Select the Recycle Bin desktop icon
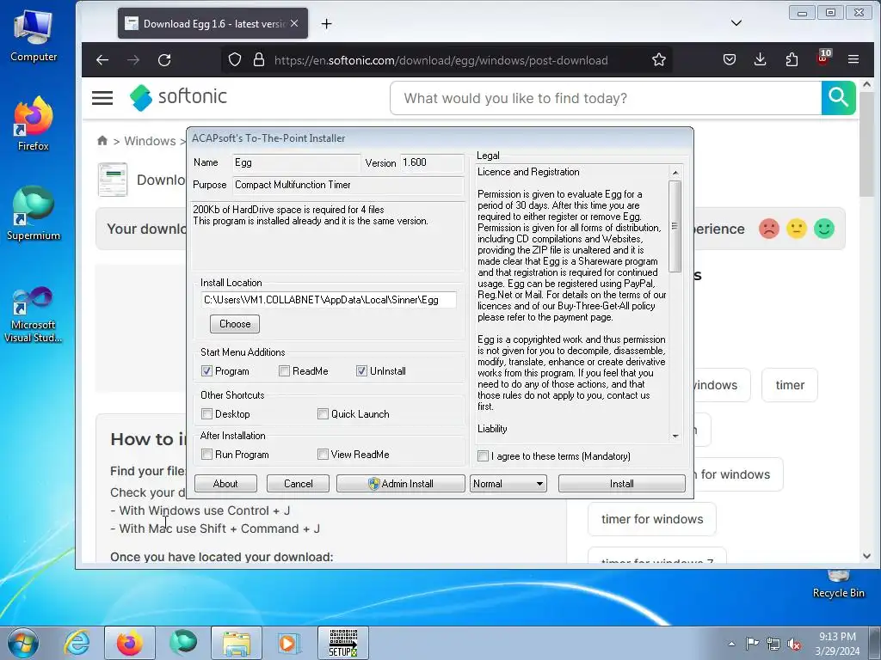Screen dimensions: 881x660 click(838, 584)
